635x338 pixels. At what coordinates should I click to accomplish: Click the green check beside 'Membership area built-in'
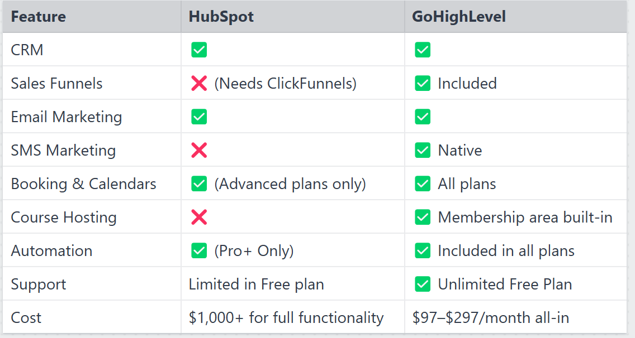423,217
